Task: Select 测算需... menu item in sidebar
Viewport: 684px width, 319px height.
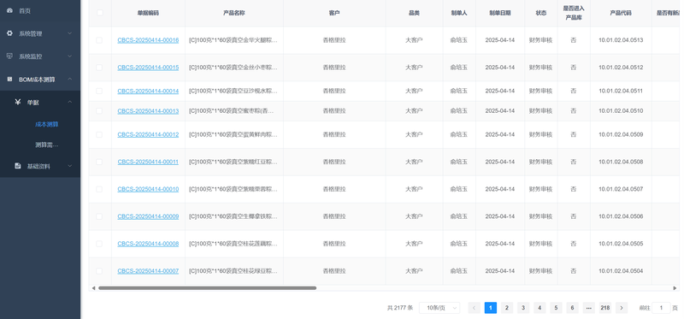Action: coord(47,145)
